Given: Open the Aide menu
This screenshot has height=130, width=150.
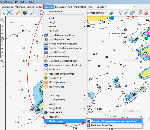Looking at the screenshot, I should pos(90,7).
